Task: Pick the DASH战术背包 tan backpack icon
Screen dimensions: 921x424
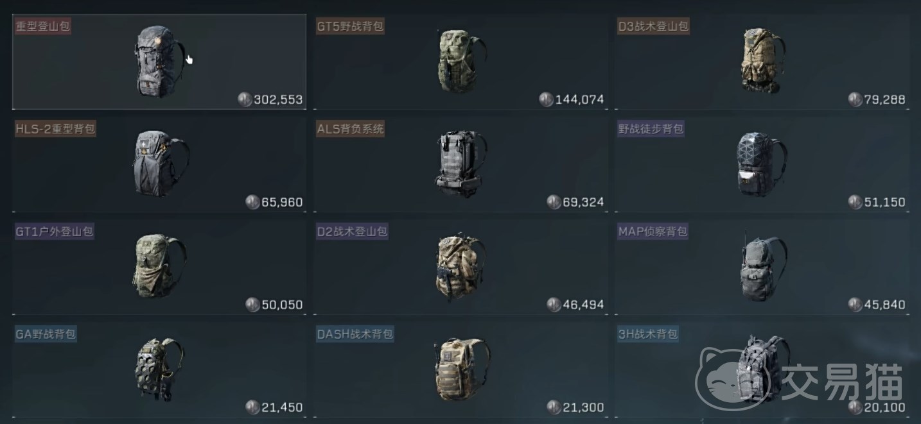Action: coord(462,369)
